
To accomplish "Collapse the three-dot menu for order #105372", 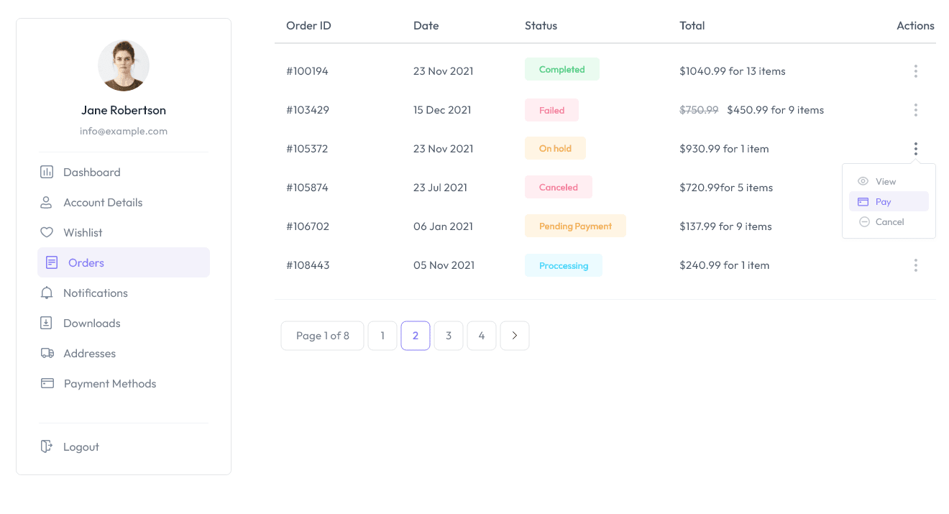I will pos(915,149).
